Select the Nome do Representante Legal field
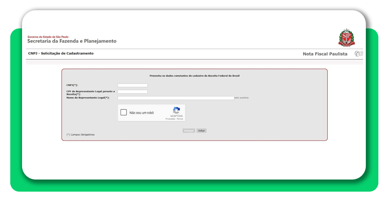389x203 pixels. tap(176, 98)
